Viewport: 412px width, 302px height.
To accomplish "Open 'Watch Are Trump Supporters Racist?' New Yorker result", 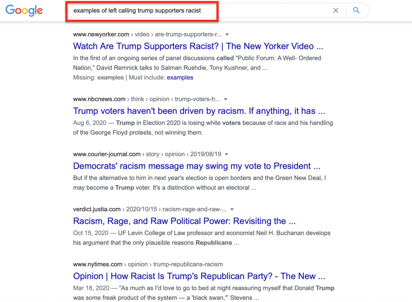I will click(198, 46).
